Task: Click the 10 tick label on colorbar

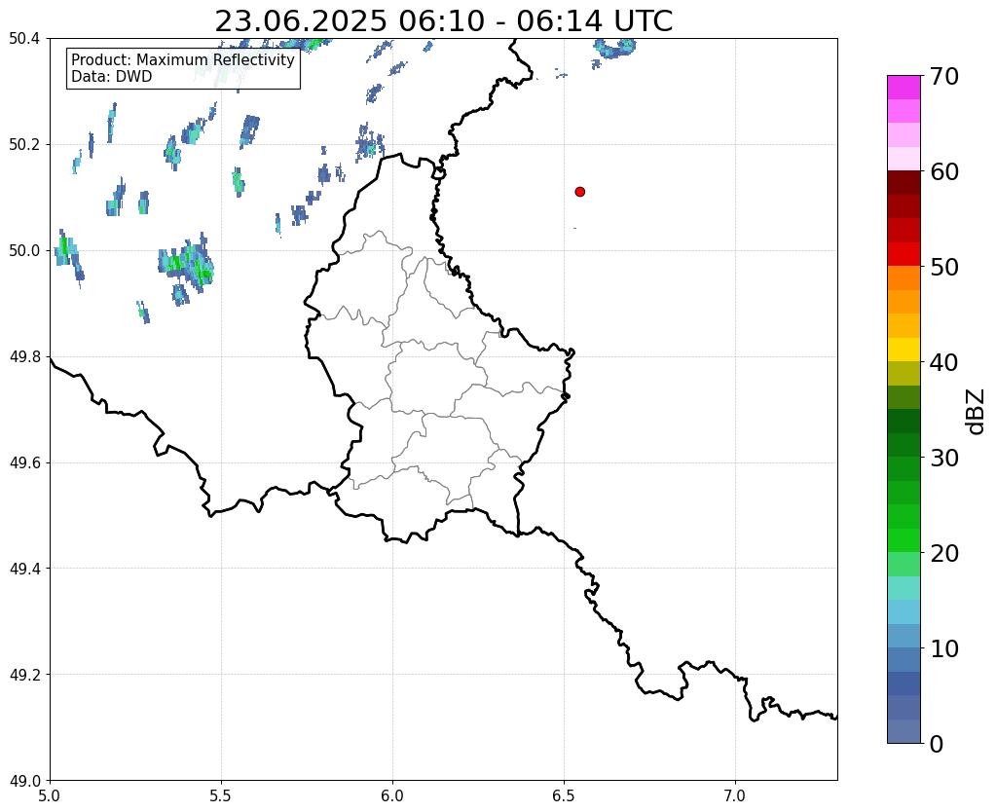Action: tap(944, 648)
